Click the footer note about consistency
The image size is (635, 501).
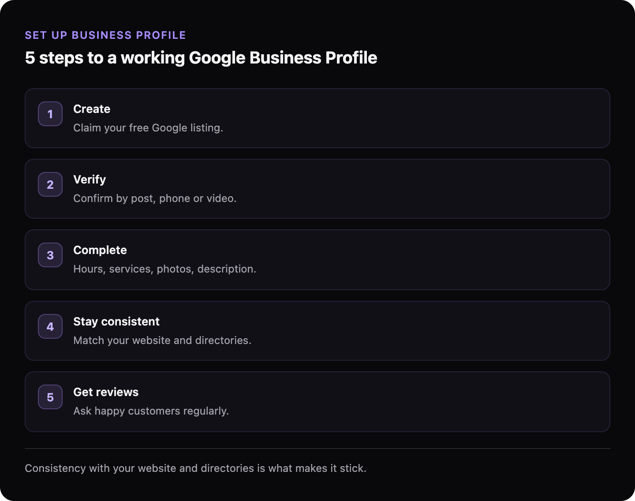click(195, 468)
